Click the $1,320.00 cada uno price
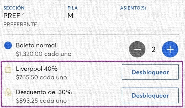This screenshot has width=185, height=108. (x=44, y=54)
